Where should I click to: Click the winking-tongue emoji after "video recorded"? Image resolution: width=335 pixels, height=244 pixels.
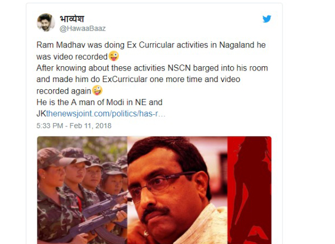click(x=113, y=56)
